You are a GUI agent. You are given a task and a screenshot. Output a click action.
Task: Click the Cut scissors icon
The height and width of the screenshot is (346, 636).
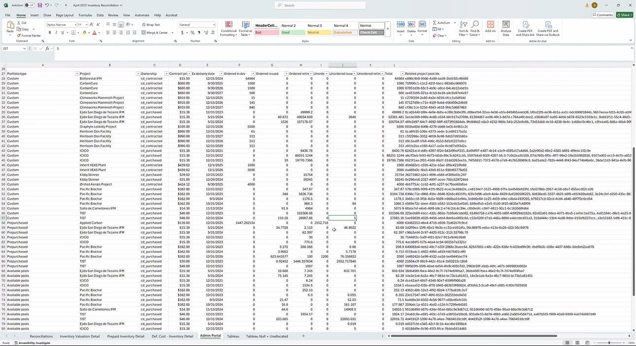click(x=20, y=23)
